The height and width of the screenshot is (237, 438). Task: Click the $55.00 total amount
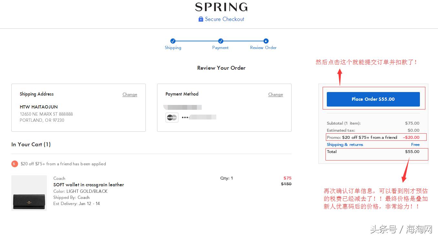412,151
